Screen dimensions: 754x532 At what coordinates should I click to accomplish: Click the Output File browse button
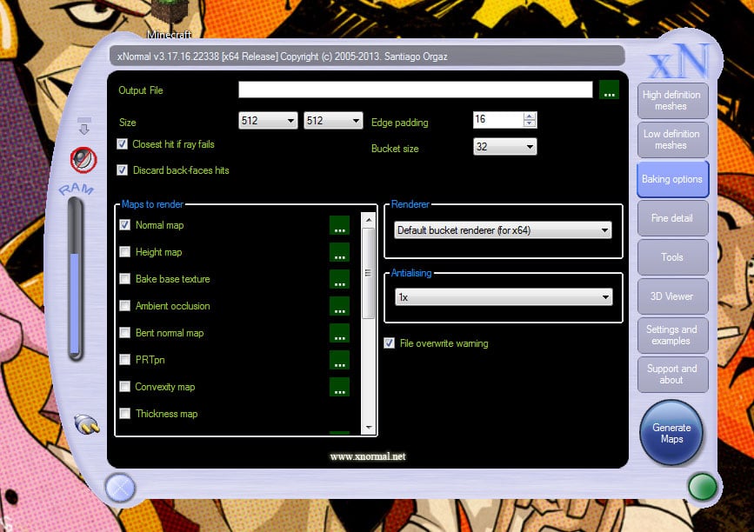click(609, 90)
